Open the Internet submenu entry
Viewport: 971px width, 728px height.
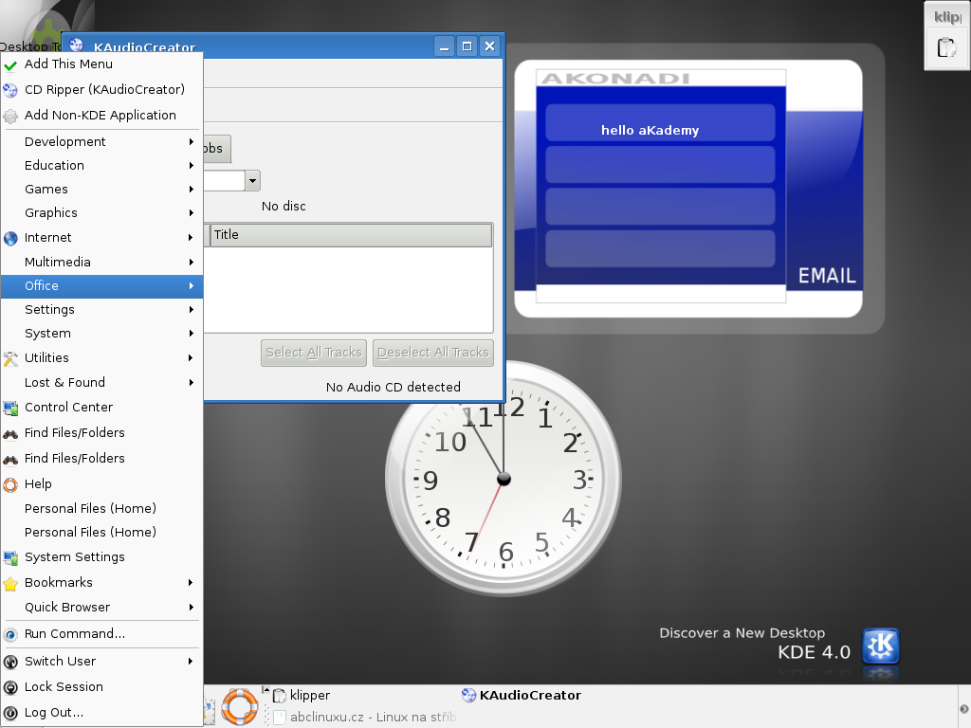pos(101,238)
